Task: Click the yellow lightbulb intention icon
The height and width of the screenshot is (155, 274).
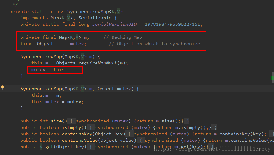Action: (x=2, y=87)
